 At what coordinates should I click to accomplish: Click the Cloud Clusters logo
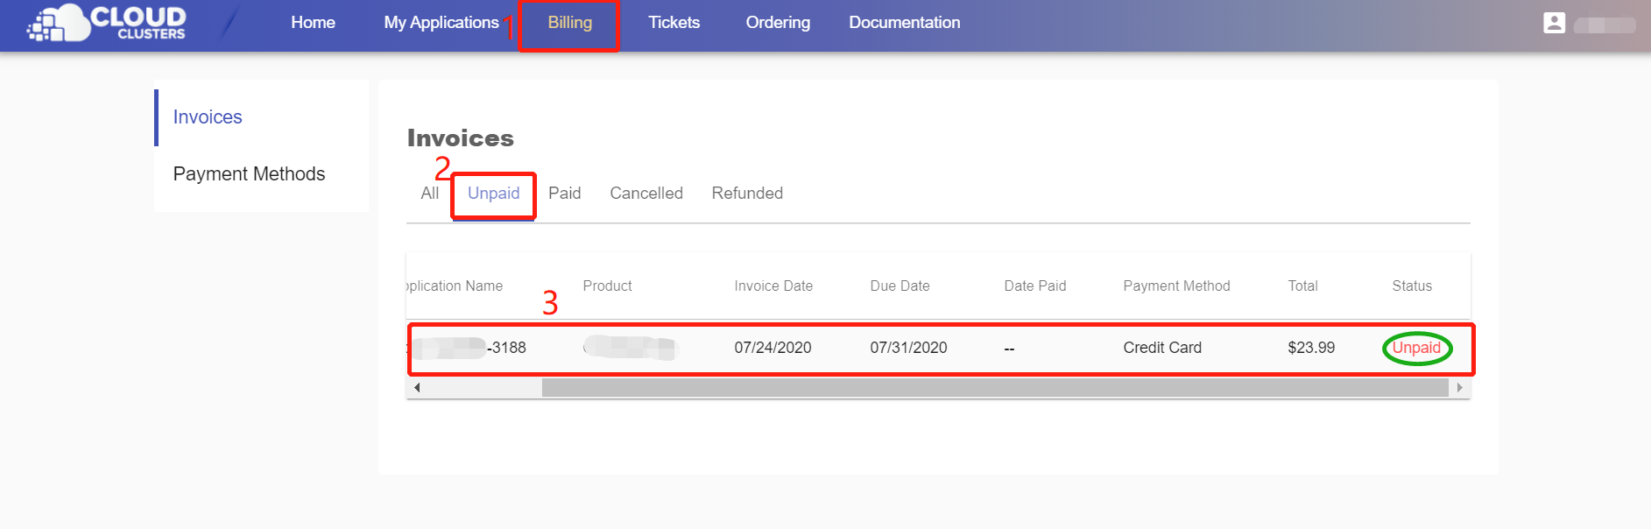point(107,23)
